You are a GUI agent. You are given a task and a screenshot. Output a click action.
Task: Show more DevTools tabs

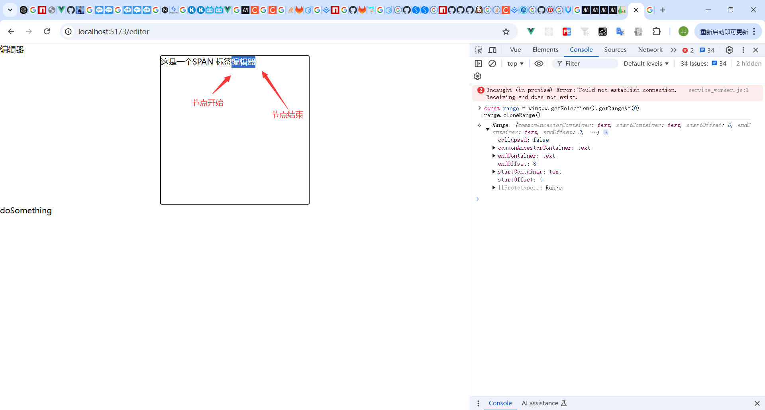pos(673,50)
